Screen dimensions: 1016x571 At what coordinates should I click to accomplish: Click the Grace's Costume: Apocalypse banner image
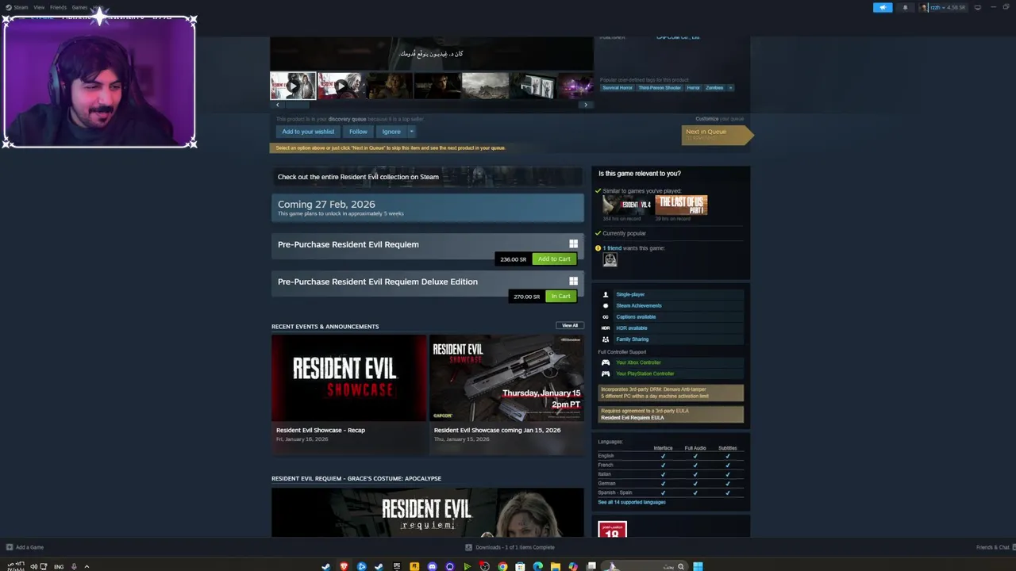(x=428, y=512)
